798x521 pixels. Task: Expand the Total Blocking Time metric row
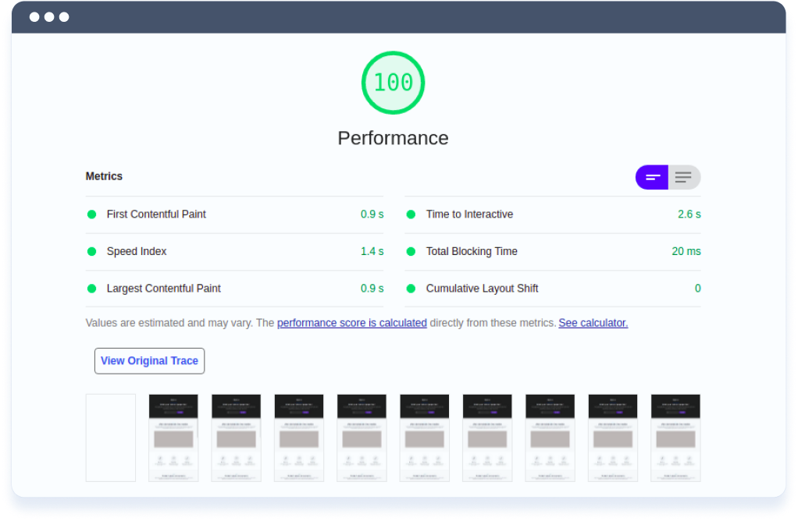[x=553, y=252]
